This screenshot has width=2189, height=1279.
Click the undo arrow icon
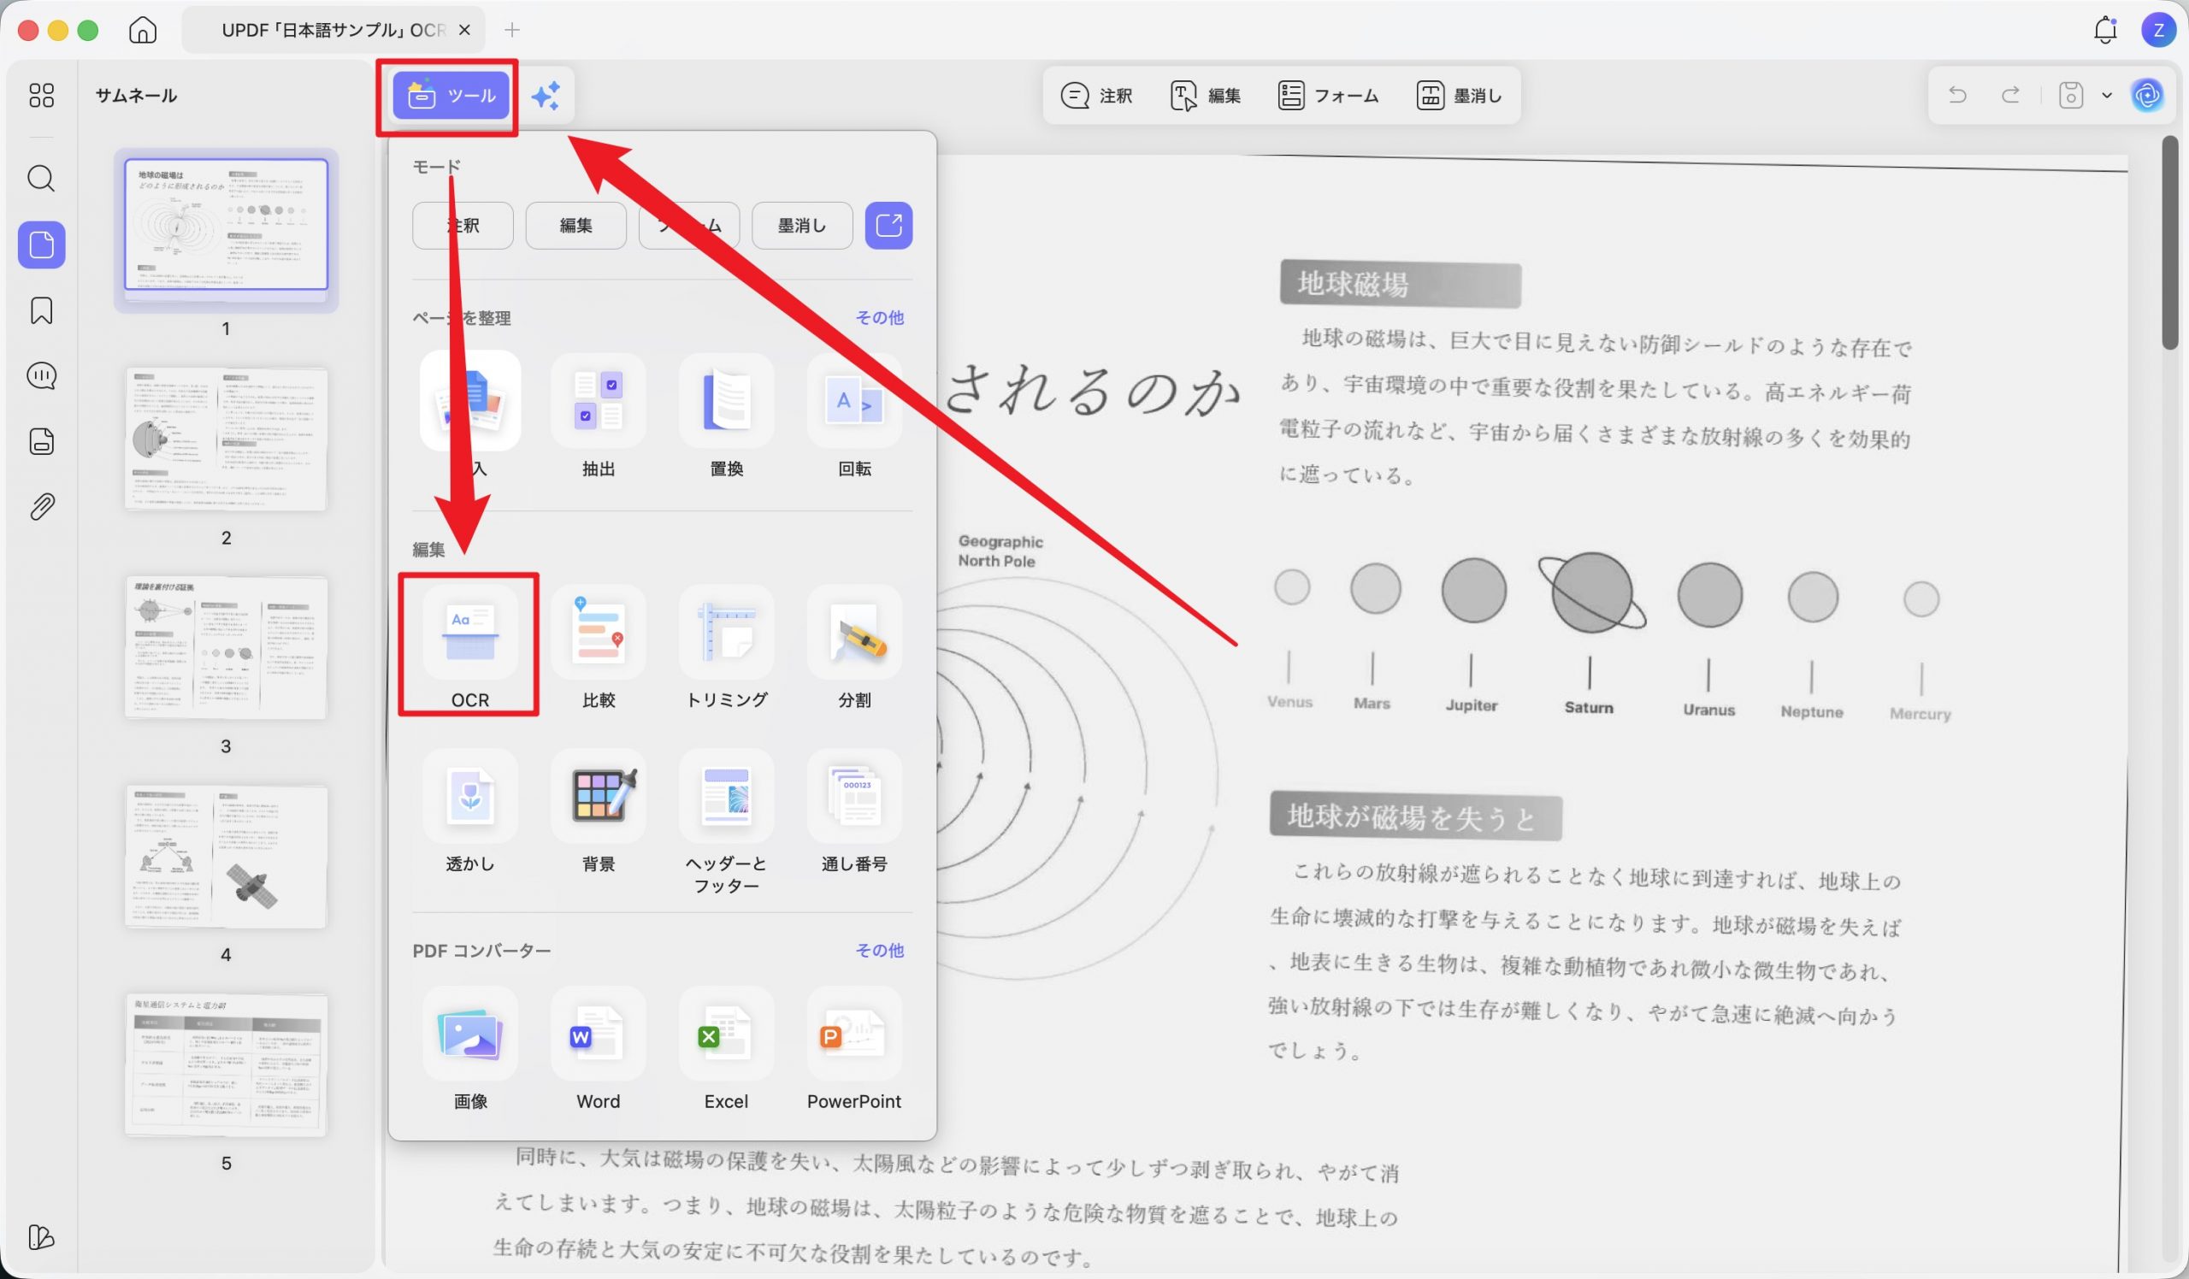coord(1957,95)
